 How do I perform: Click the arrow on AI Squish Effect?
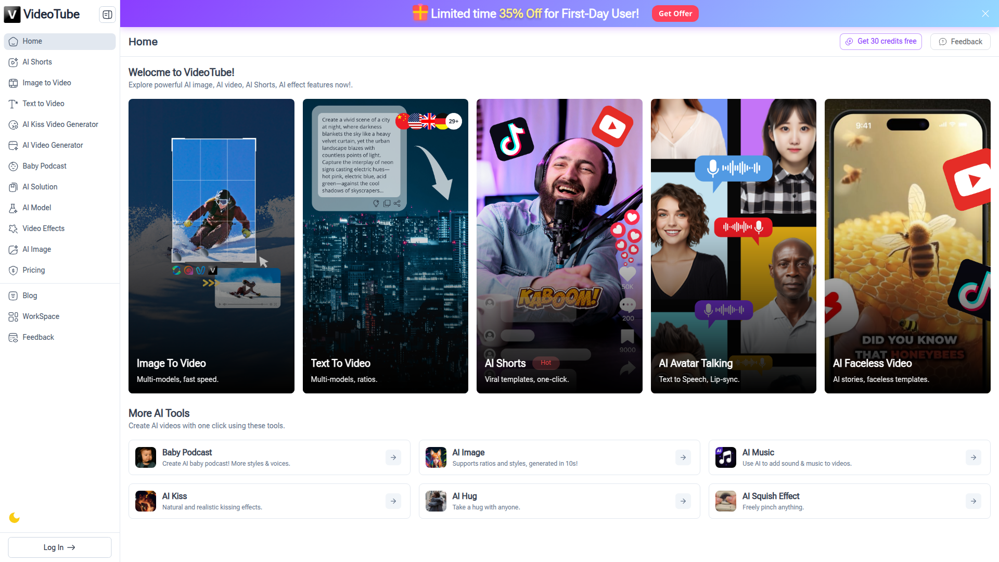tap(974, 501)
